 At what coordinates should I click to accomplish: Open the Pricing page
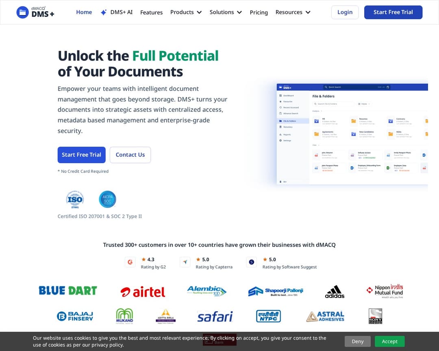(259, 12)
